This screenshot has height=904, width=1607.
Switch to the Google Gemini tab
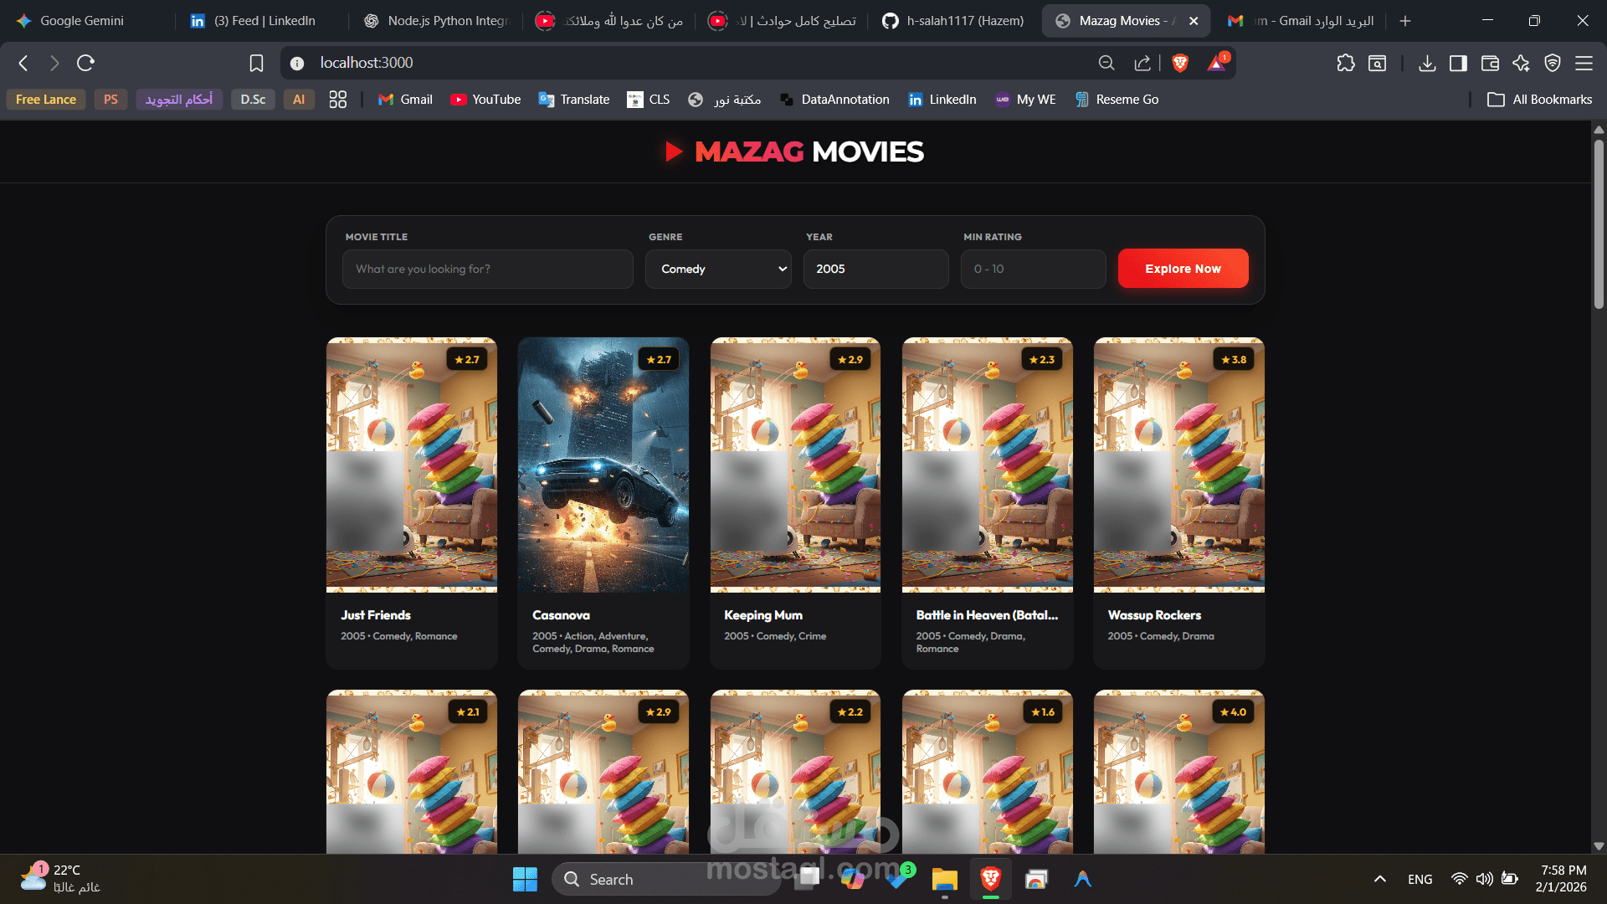click(x=82, y=21)
